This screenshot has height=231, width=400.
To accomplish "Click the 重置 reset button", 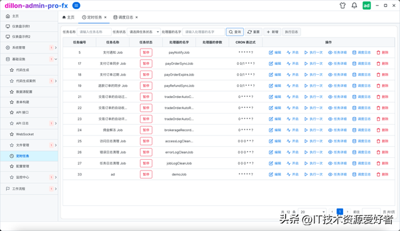I will [x=253, y=32].
